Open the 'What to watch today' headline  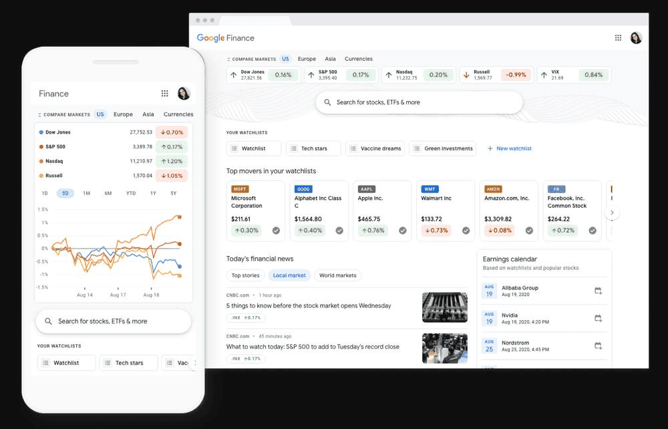(313, 347)
